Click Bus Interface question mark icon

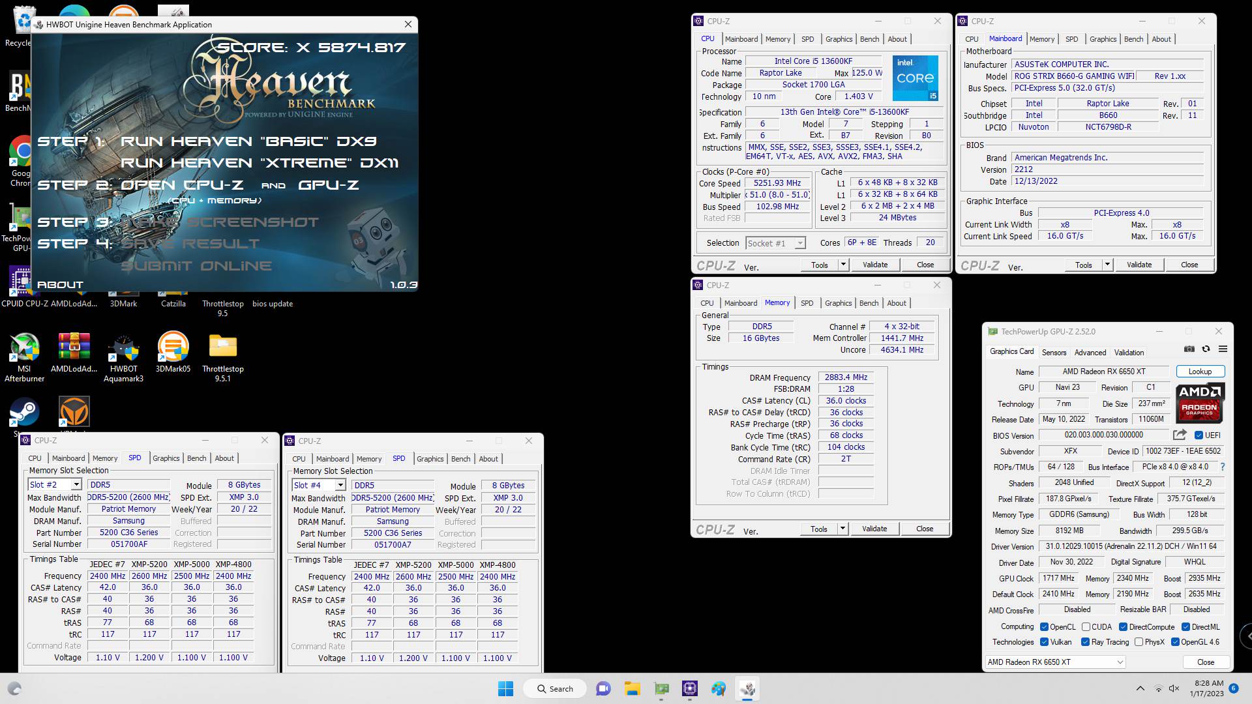[1222, 467]
